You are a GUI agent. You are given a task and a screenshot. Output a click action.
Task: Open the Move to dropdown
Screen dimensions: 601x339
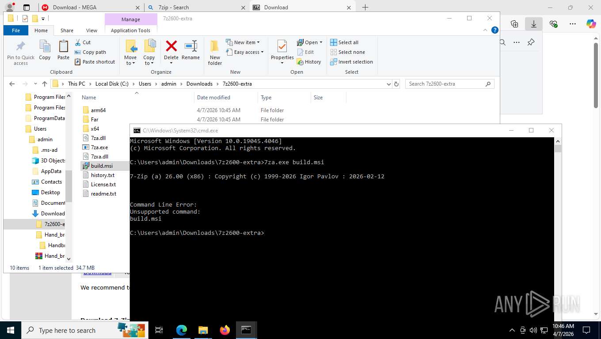(x=130, y=53)
